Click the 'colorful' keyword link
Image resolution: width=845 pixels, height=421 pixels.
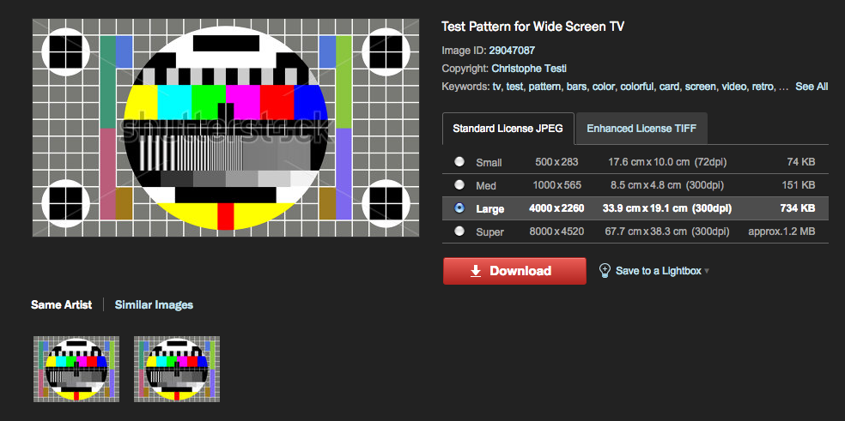[x=637, y=86]
